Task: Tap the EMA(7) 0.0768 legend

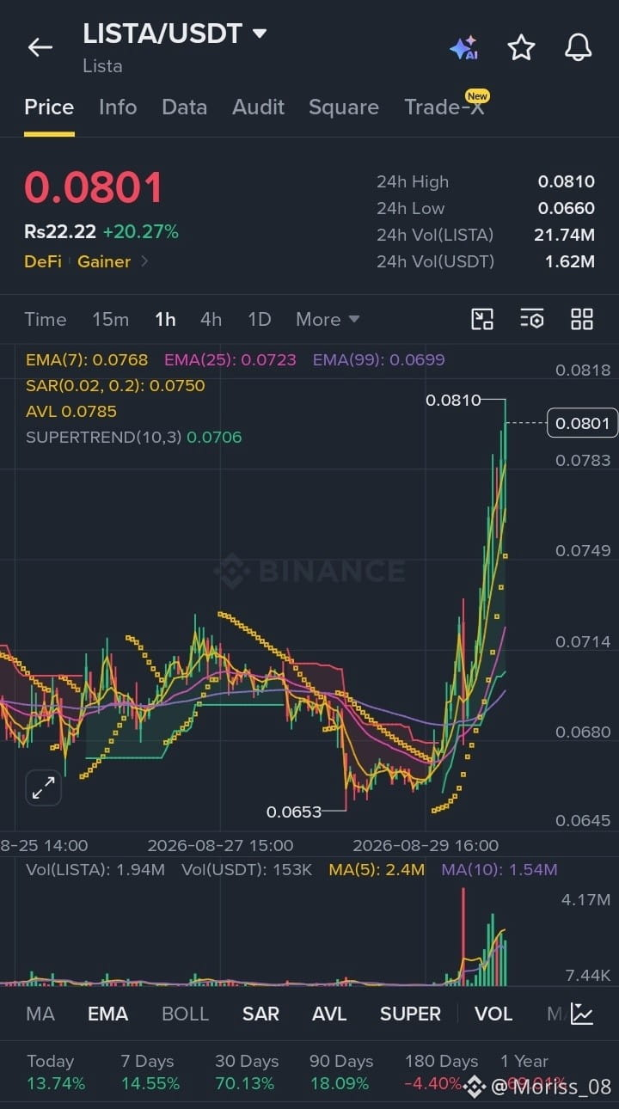Action: pyautogui.click(x=87, y=359)
